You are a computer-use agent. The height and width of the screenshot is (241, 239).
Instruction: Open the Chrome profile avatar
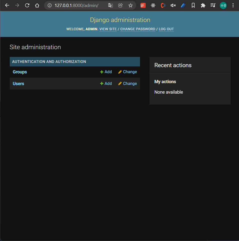click(x=223, y=5)
